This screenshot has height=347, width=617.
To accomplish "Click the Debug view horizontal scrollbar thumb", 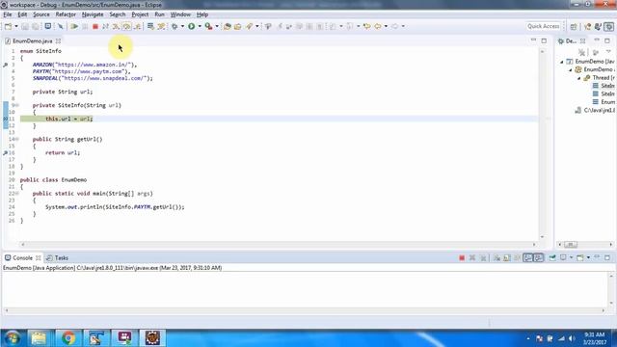I will point(571,244).
